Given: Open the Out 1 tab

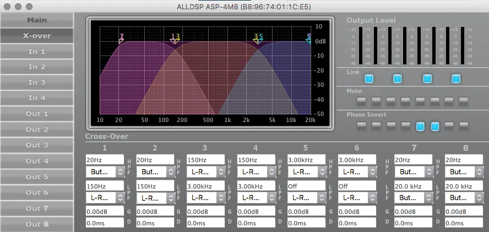Looking at the screenshot, I should tap(37, 114).
